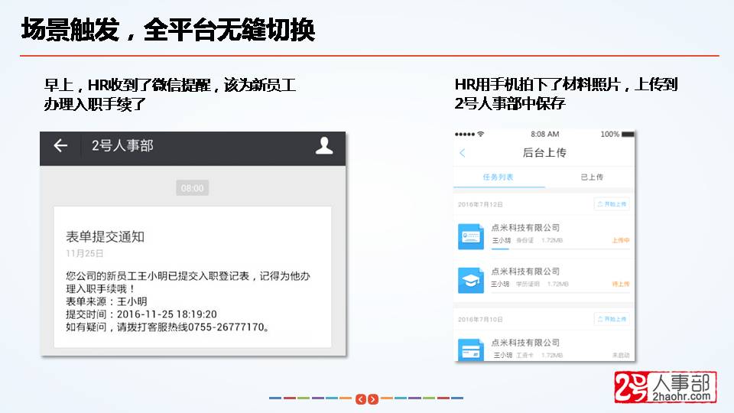734x413 pixels.
Task: Click the 08:00 timestamp badge in chat
Action: 192,188
